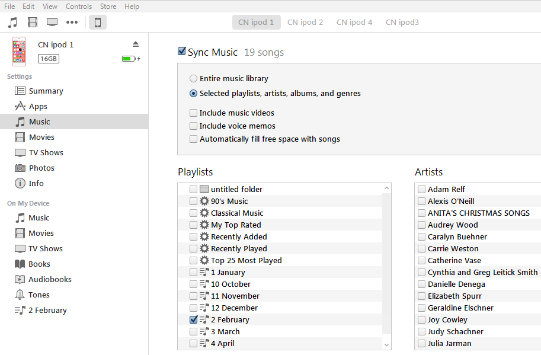Image resolution: width=541 pixels, height=355 pixels.
Task: Select Music under Settings
Action: 74,121
